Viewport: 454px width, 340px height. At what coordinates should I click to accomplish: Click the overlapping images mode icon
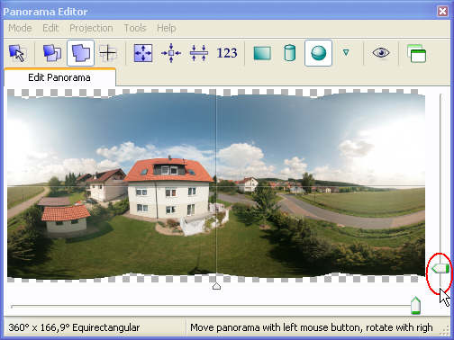point(52,53)
